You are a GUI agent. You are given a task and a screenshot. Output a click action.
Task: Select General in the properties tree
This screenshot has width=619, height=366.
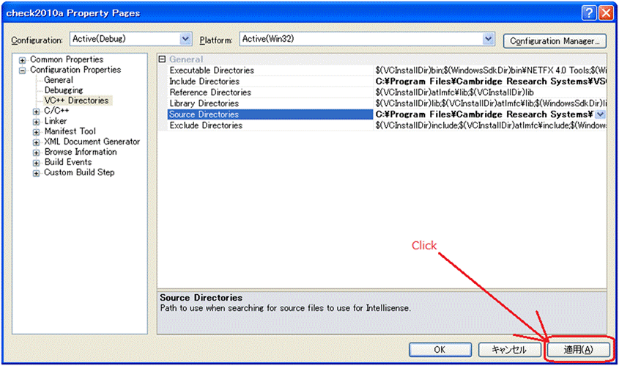coord(59,80)
